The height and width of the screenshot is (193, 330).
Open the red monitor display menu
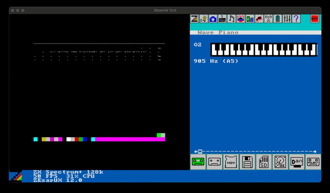tap(241, 19)
